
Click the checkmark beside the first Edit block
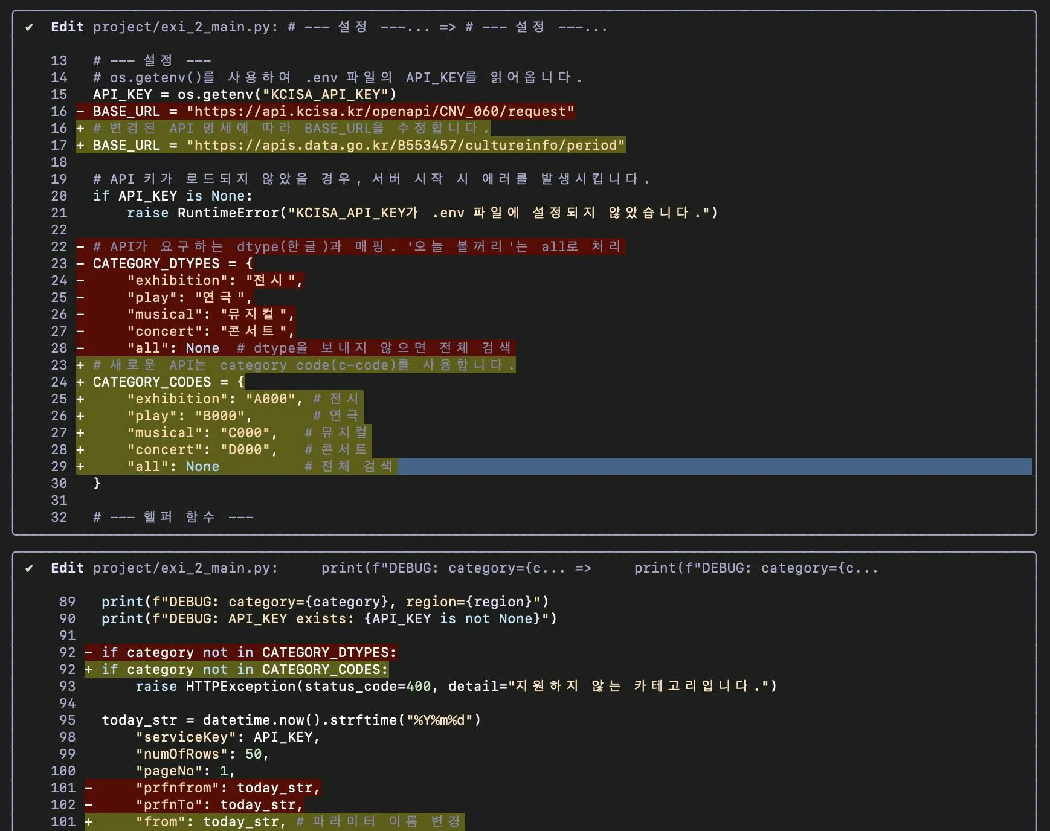click(29, 27)
